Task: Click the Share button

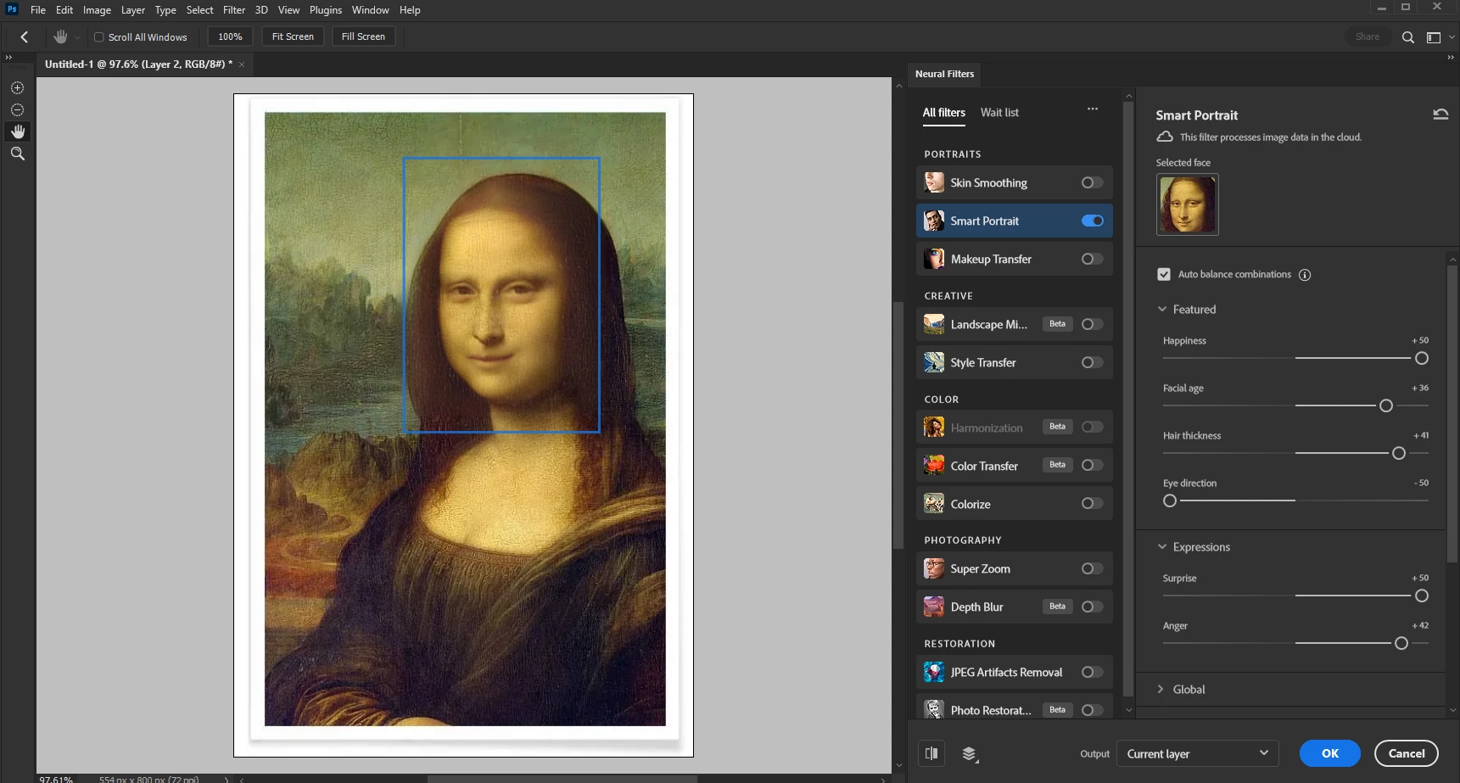Action: [1367, 36]
